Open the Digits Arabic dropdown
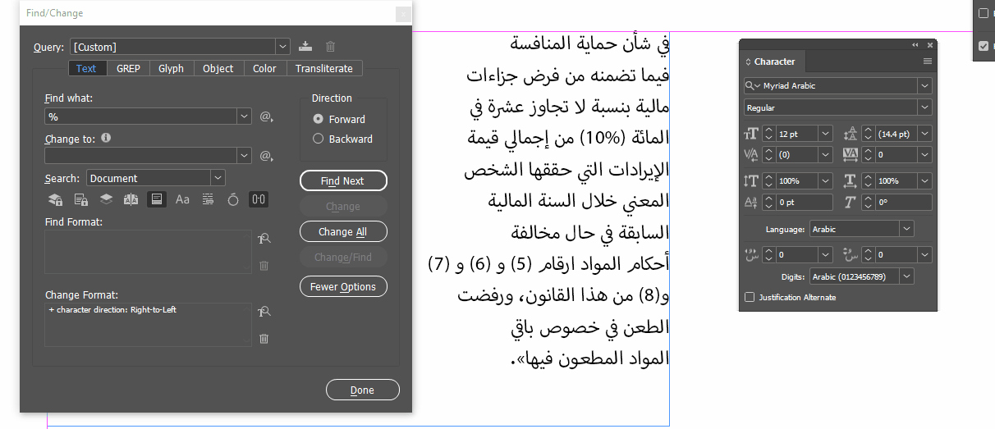This screenshot has height=429, width=995. point(906,276)
